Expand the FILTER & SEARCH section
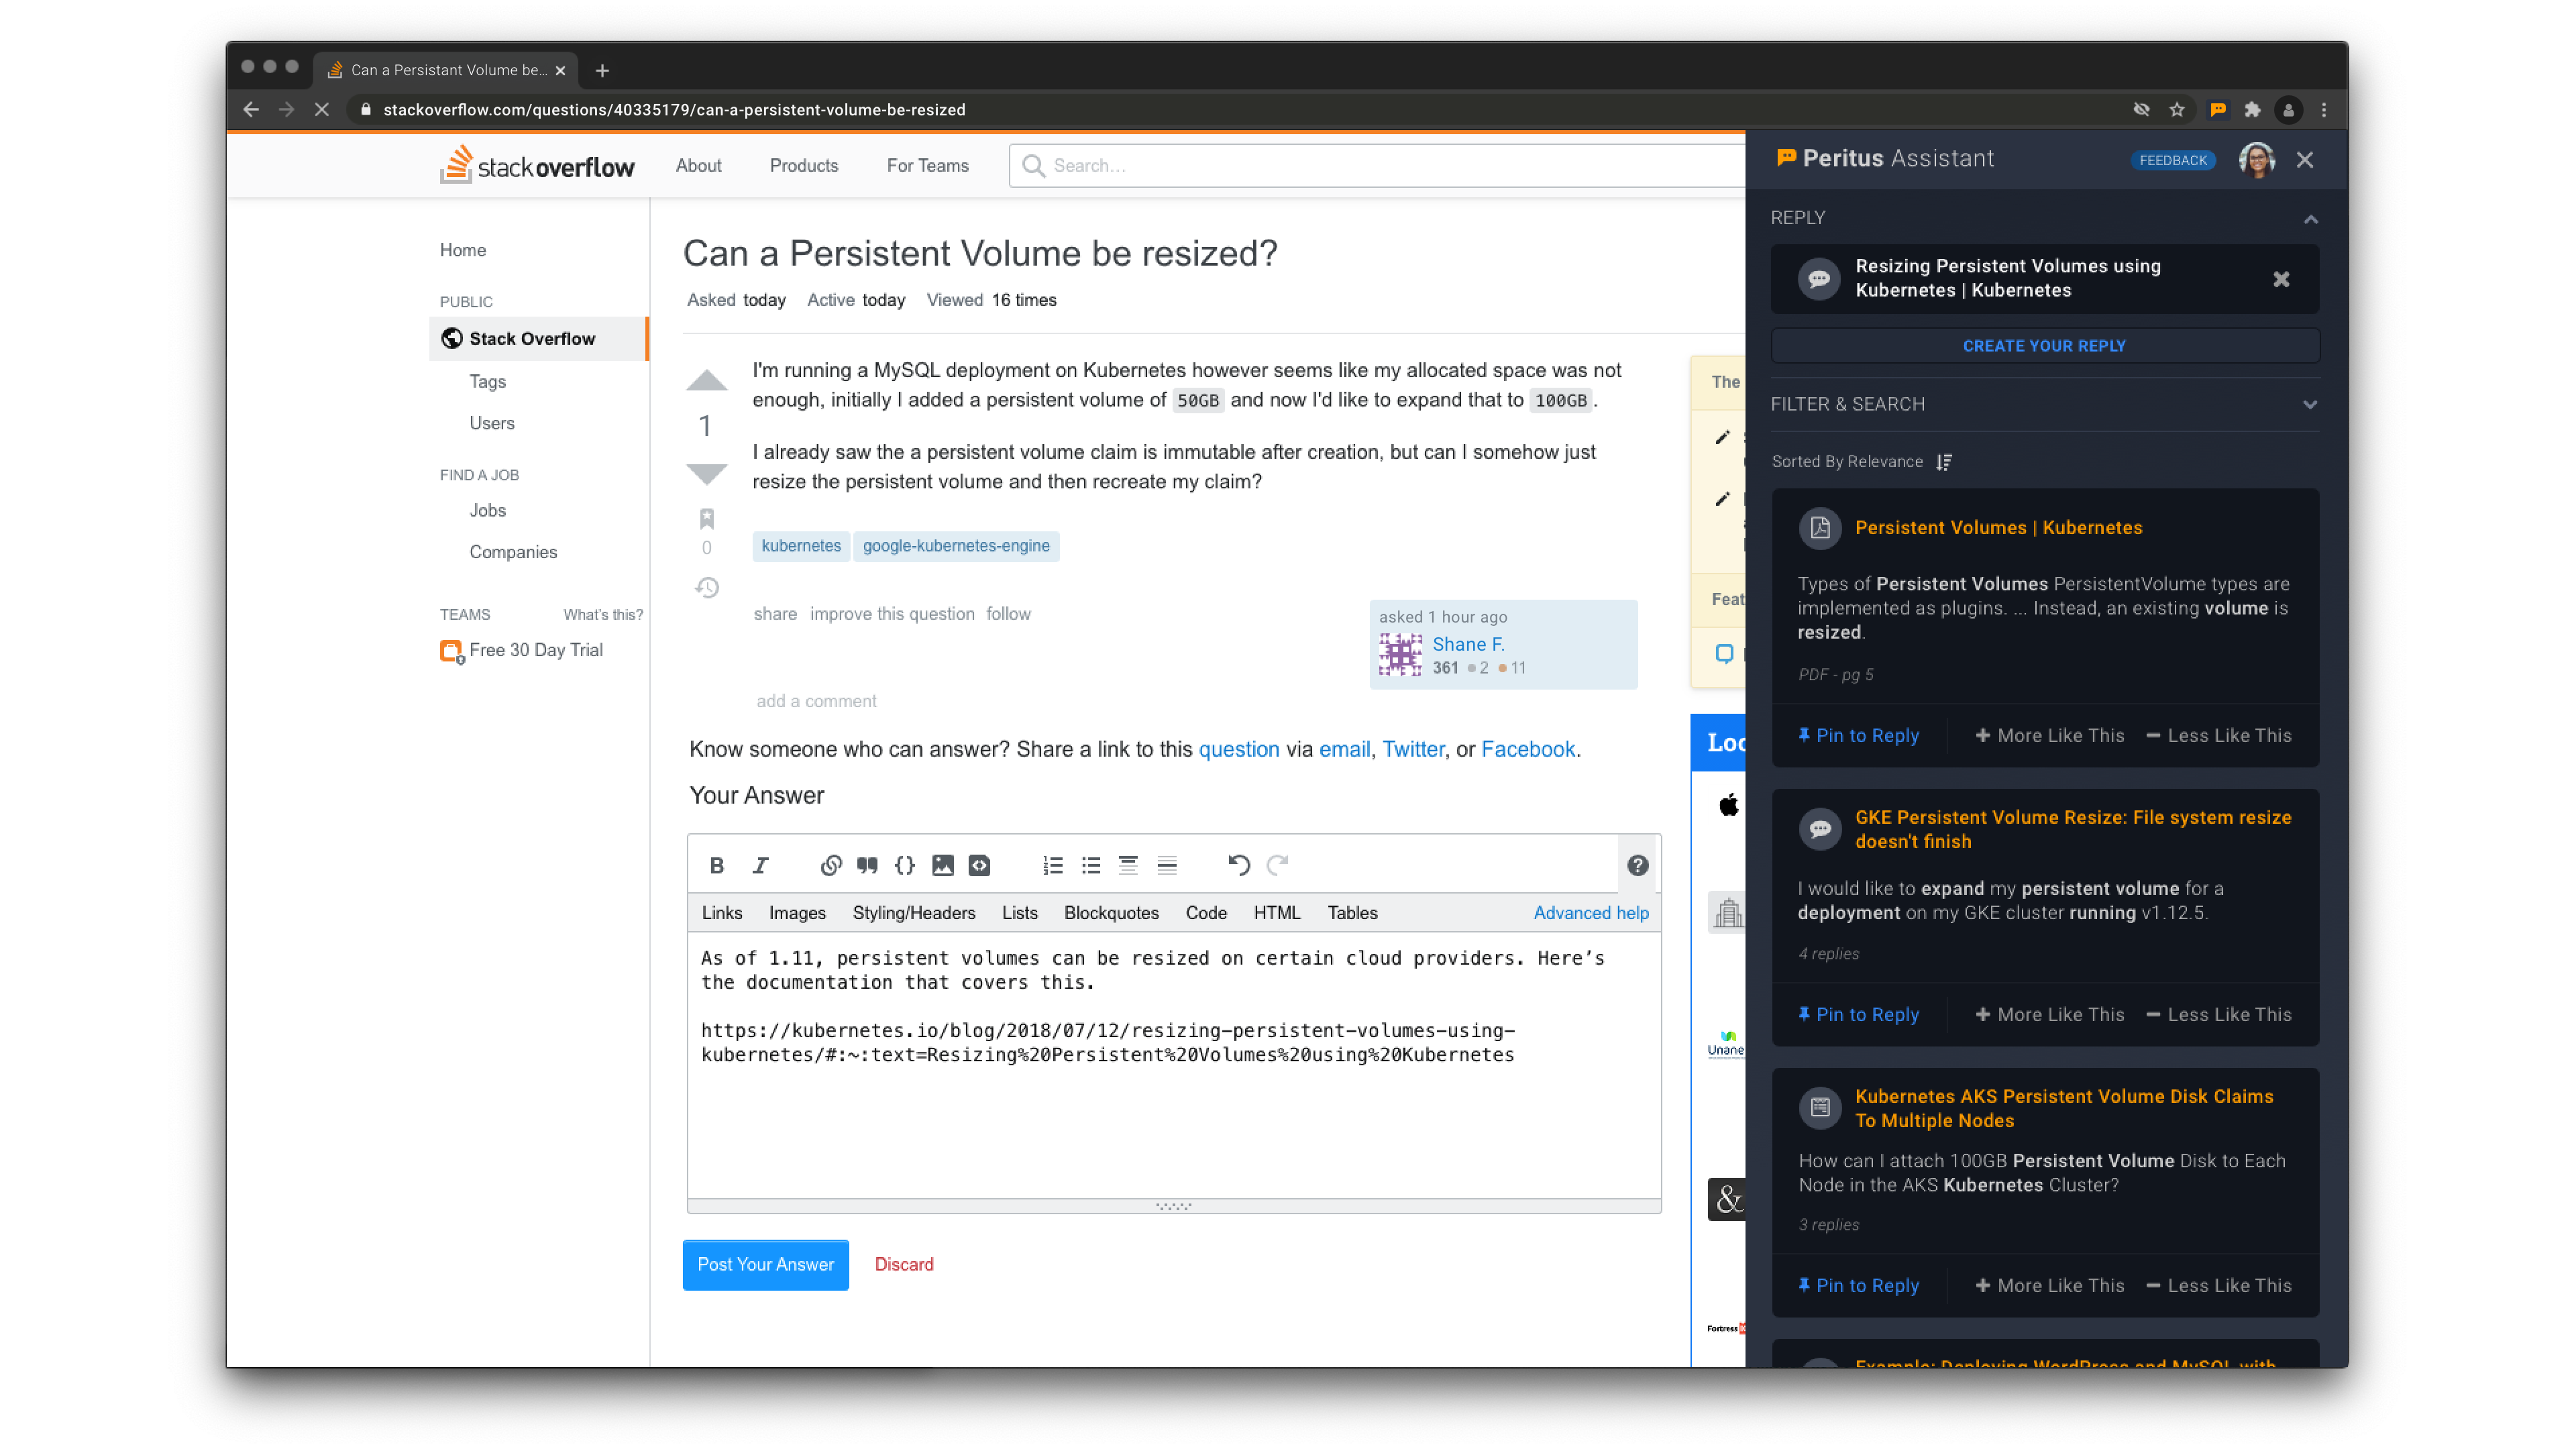 (x=2310, y=404)
